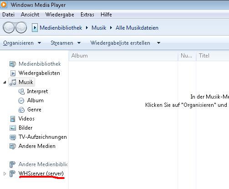Go to Medienbibliothek in the breadcrumb
This screenshot has width=229, height=189.
coord(61,28)
